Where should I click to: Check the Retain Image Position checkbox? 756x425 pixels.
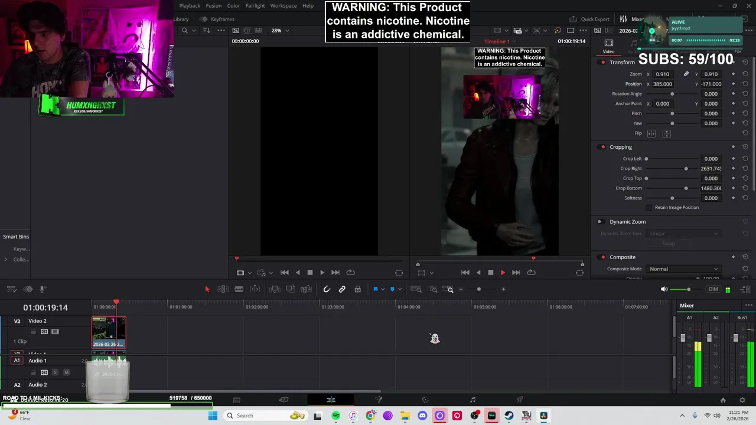click(x=649, y=208)
